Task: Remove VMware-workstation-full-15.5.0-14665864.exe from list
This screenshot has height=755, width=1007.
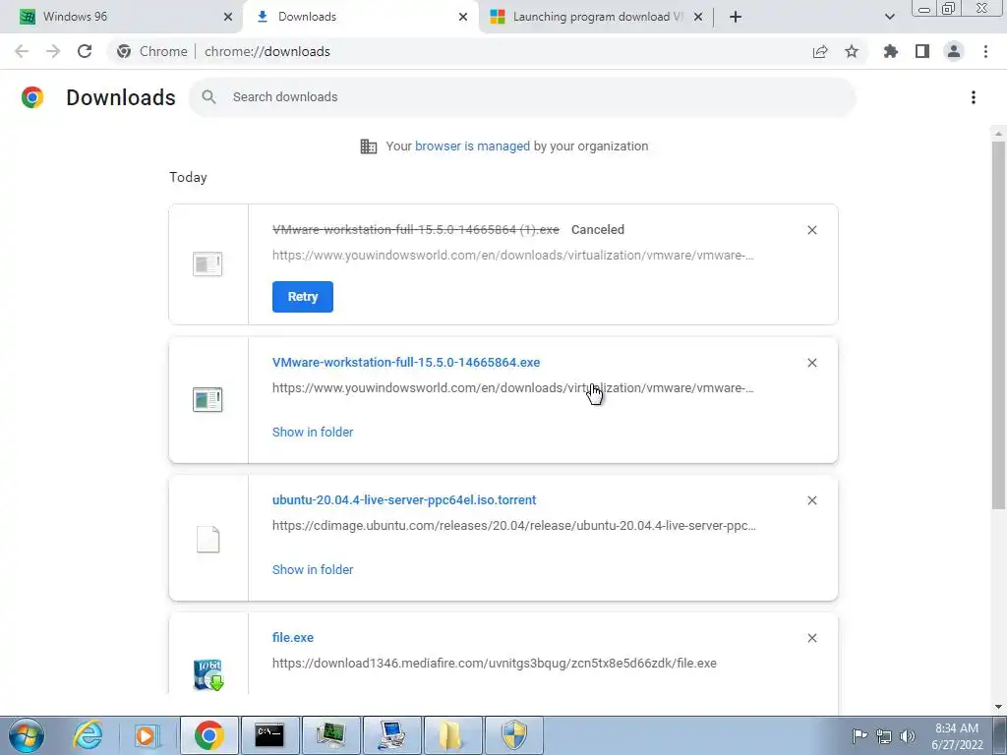Action: point(811,363)
